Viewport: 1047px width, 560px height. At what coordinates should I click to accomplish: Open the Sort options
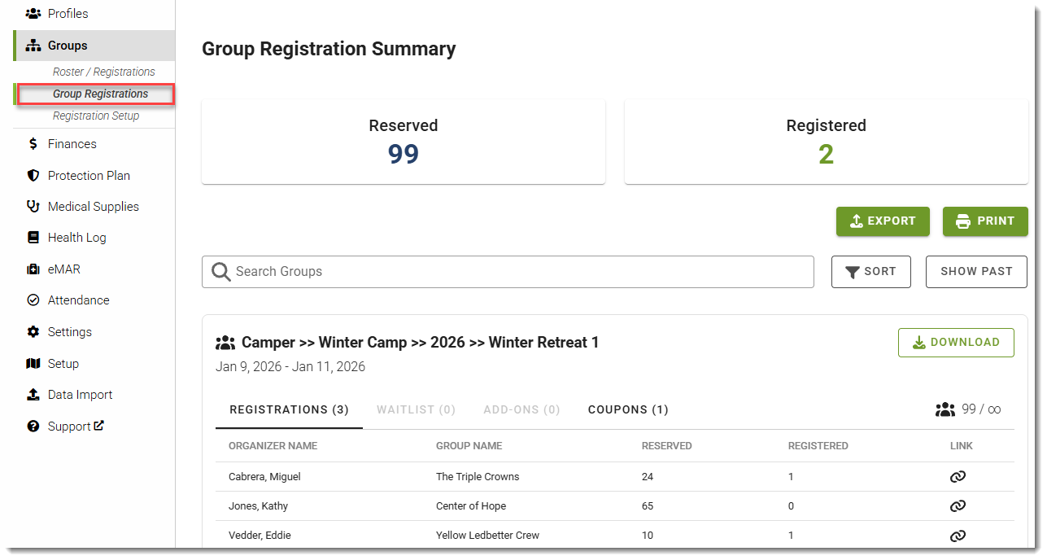(871, 272)
